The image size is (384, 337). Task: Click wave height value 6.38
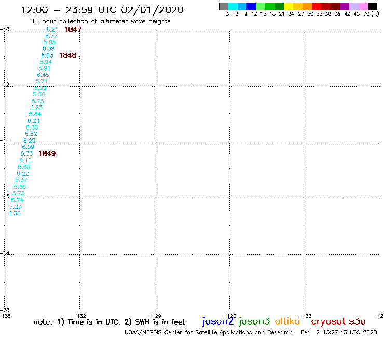tap(48, 49)
